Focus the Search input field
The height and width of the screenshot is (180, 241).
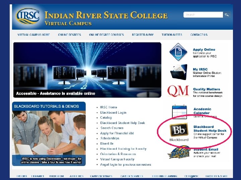tap(203, 15)
